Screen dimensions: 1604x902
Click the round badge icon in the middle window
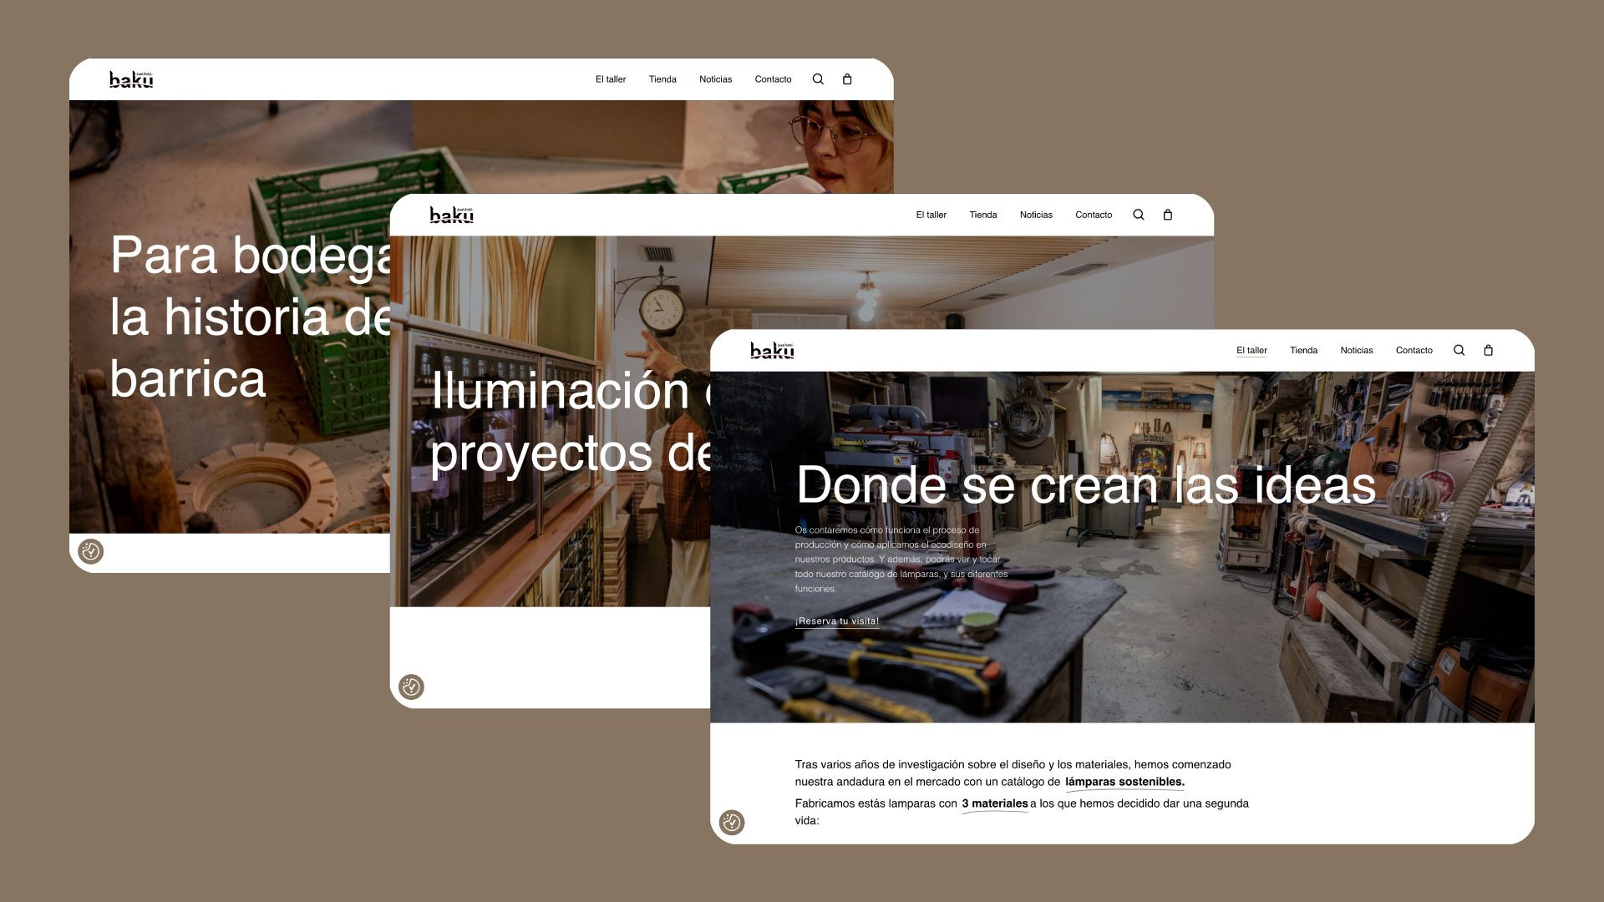411,687
